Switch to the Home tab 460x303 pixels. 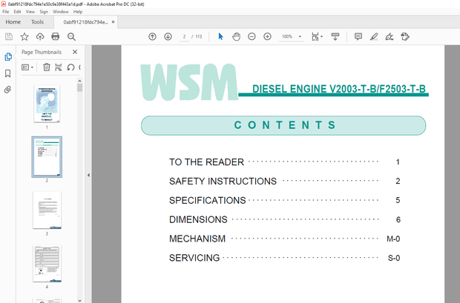coord(13,22)
